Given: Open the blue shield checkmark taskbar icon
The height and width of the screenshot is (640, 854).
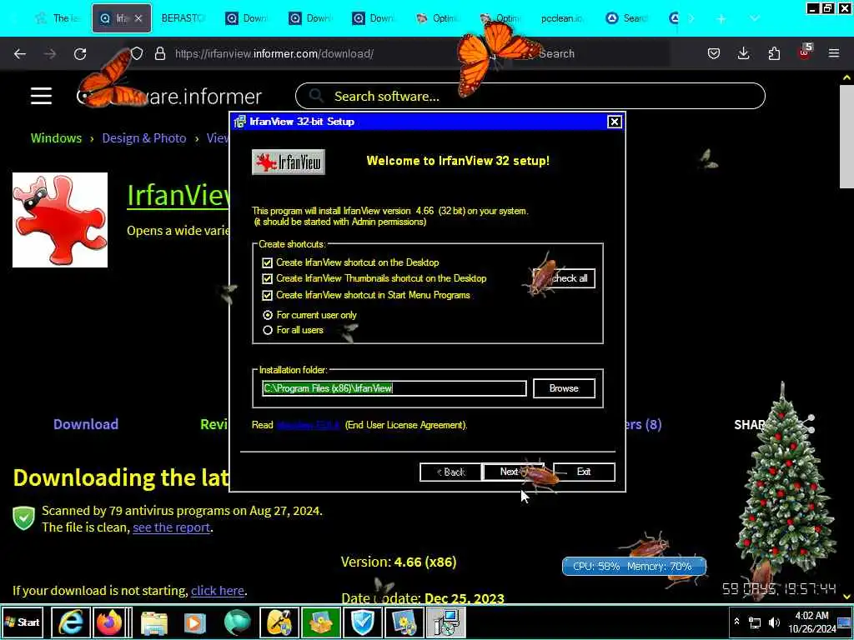Looking at the screenshot, I should (363, 622).
